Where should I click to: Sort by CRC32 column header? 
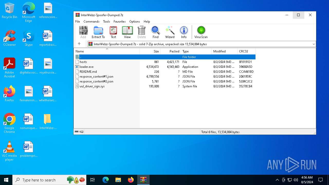246,51
